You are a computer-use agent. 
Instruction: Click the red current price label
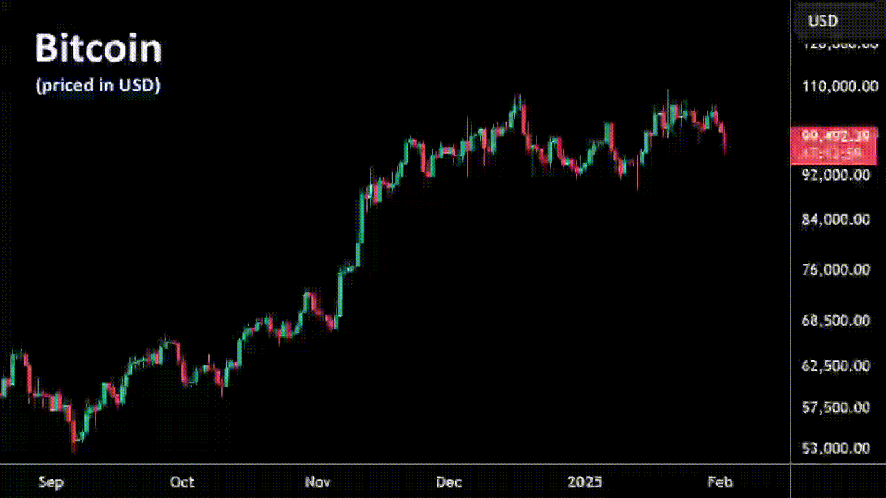point(834,145)
